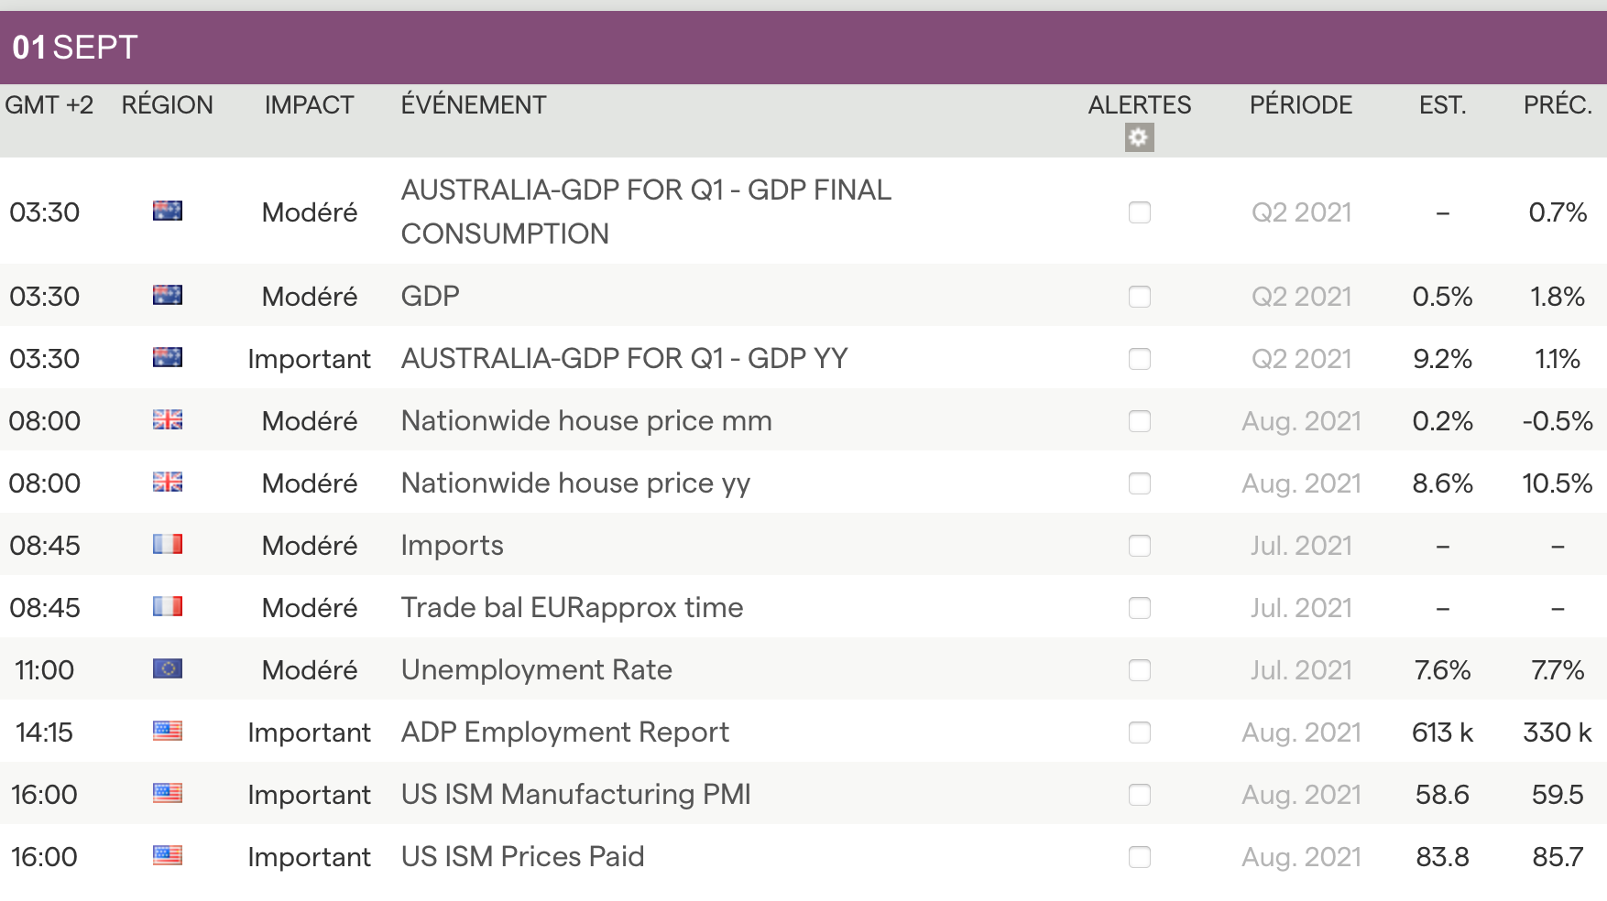The width and height of the screenshot is (1607, 901).
Task: Click the GMT +2 timezone header
Action: 49,105
